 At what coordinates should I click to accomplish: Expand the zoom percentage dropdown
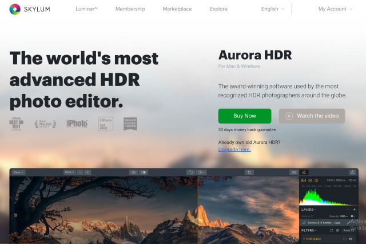[x=69, y=172]
